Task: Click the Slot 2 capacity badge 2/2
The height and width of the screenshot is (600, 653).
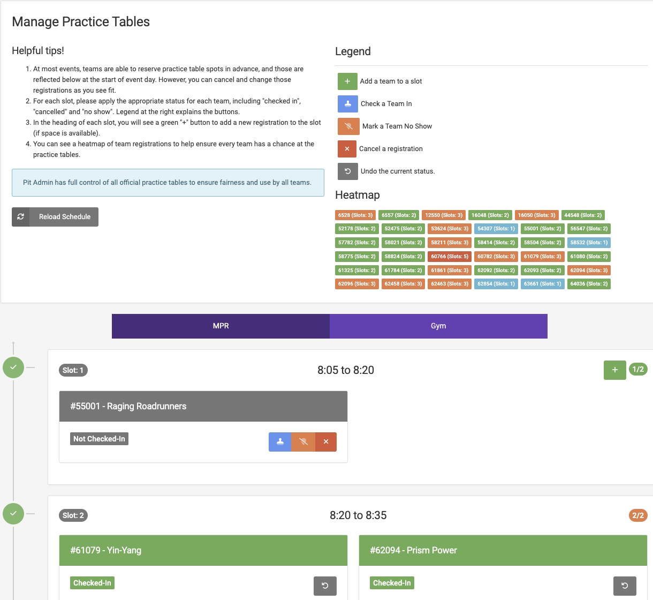Action: click(x=638, y=515)
